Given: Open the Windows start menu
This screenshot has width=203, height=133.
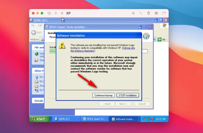Looking at the screenshot, I should (x=39, y=119).
